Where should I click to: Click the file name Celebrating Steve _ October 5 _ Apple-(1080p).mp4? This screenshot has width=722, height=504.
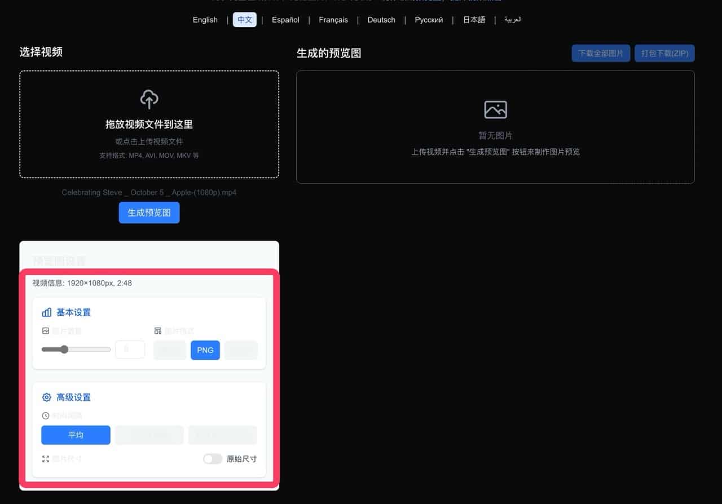tap(149, 193)
